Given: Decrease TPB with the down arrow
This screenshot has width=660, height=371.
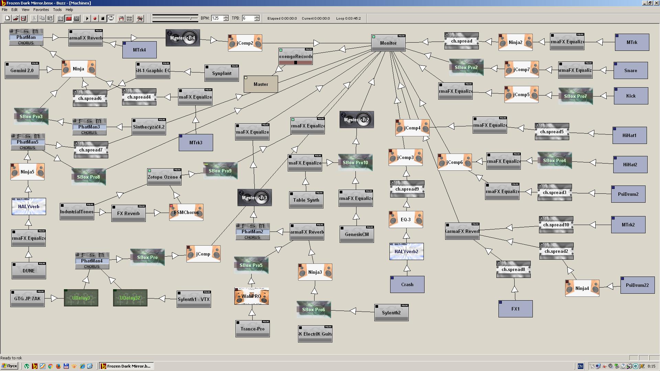Looking at the screenshot, I should (257, 20).
